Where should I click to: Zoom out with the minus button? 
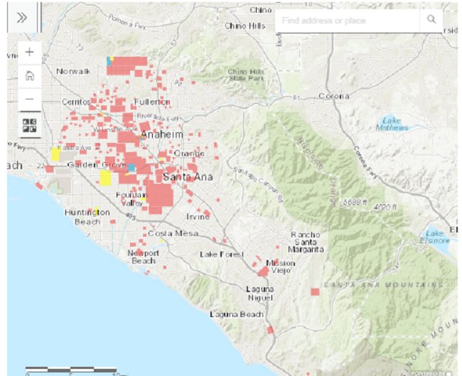point(29,99)
